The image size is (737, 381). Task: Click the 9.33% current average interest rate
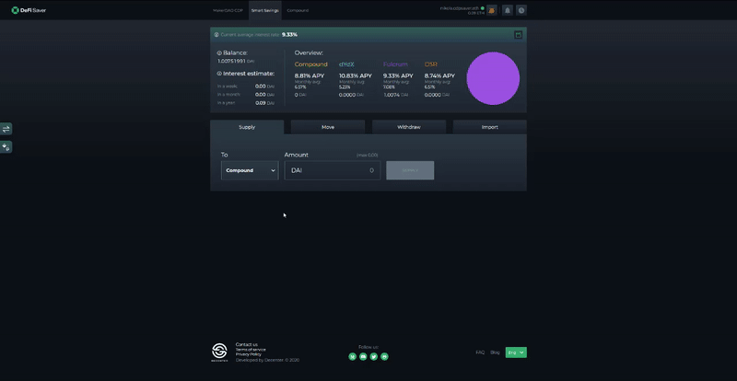coord(289,35)
